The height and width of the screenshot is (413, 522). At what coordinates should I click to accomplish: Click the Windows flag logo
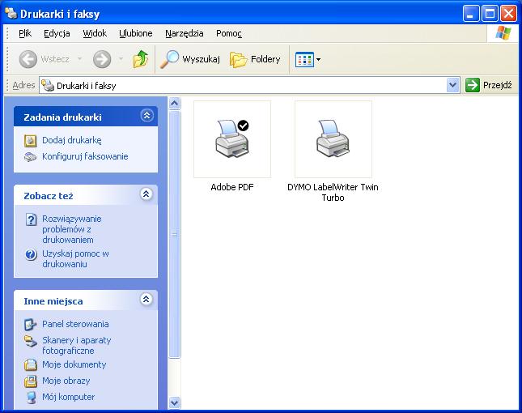click(x=503, y=33)
